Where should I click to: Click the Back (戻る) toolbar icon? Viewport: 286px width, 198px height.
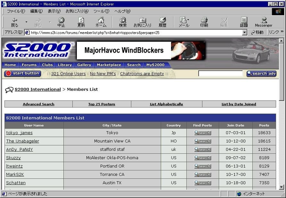(x=14, y=22)
